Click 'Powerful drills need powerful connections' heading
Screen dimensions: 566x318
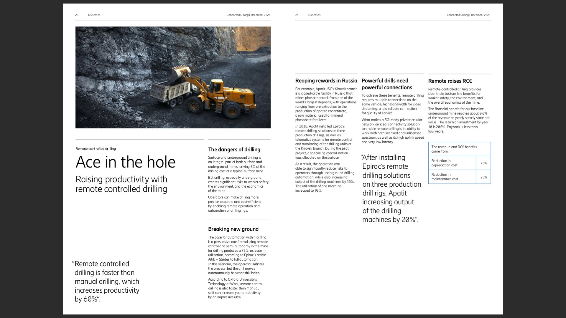387,84
